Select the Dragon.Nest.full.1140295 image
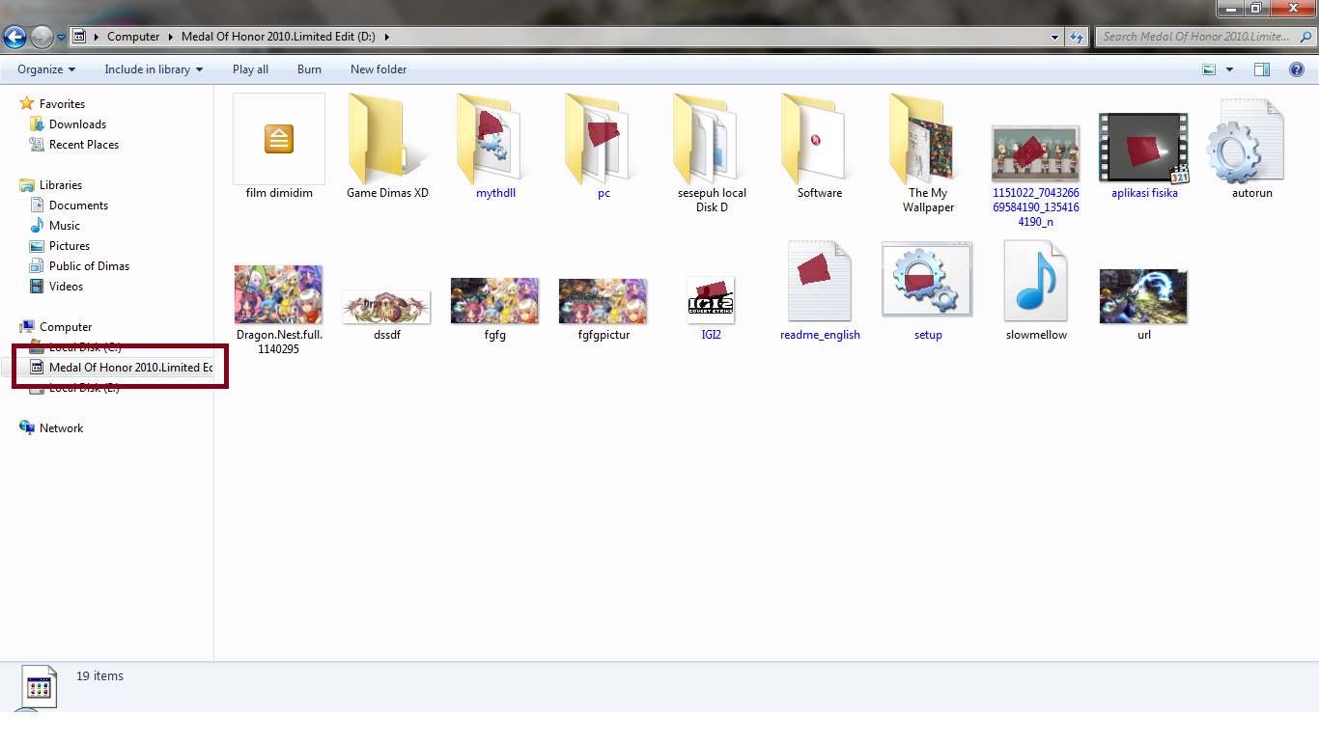Viewport: 1319px width, 742px height. (x=279, y=310)
